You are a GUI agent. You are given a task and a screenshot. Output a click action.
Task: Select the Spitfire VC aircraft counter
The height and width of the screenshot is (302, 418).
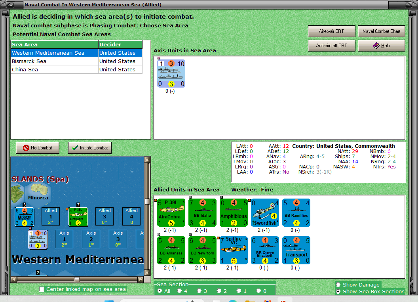(x=234, y=250)
